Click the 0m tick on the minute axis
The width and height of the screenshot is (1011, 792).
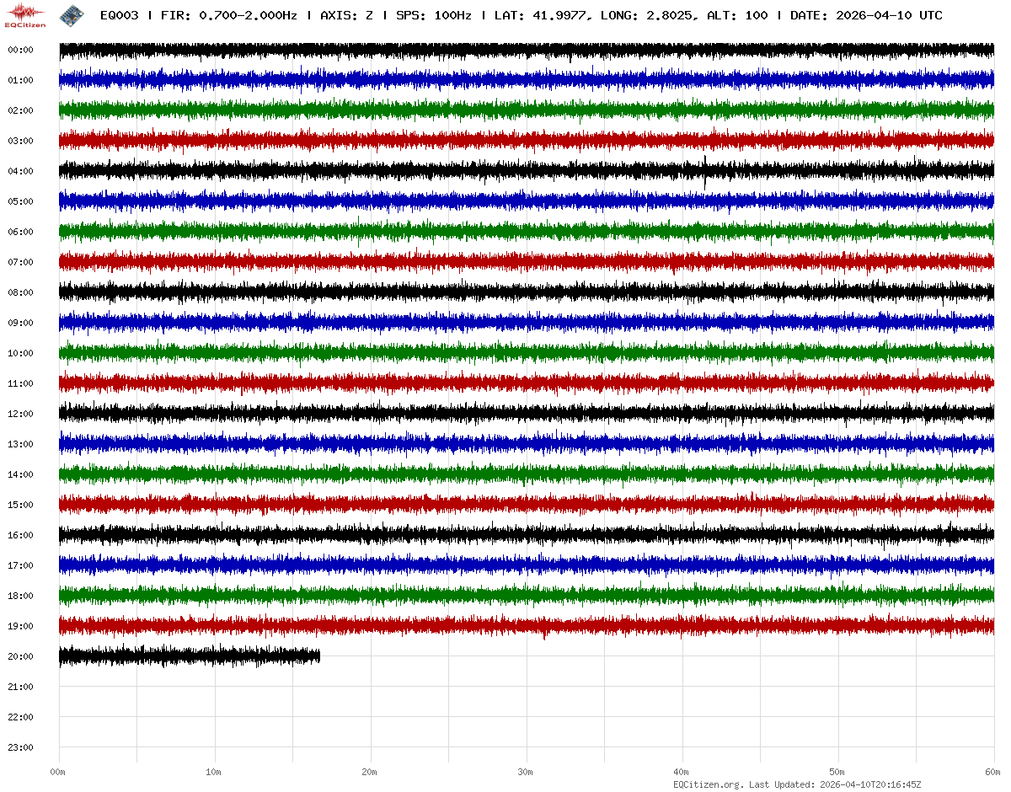click(x=58, y=772)
